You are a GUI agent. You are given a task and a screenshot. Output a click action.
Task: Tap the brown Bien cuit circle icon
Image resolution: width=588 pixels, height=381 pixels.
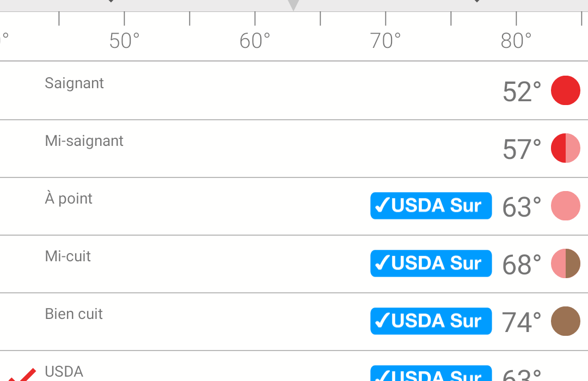566,321
